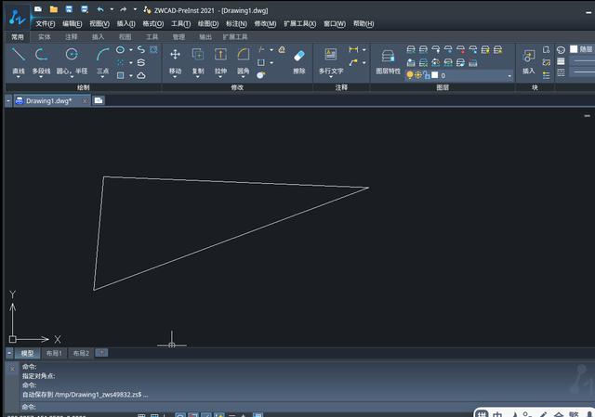The image size is (595, 417).
Task: Toggle layer 0 lightbulb on/off
Action: [410, 75]
